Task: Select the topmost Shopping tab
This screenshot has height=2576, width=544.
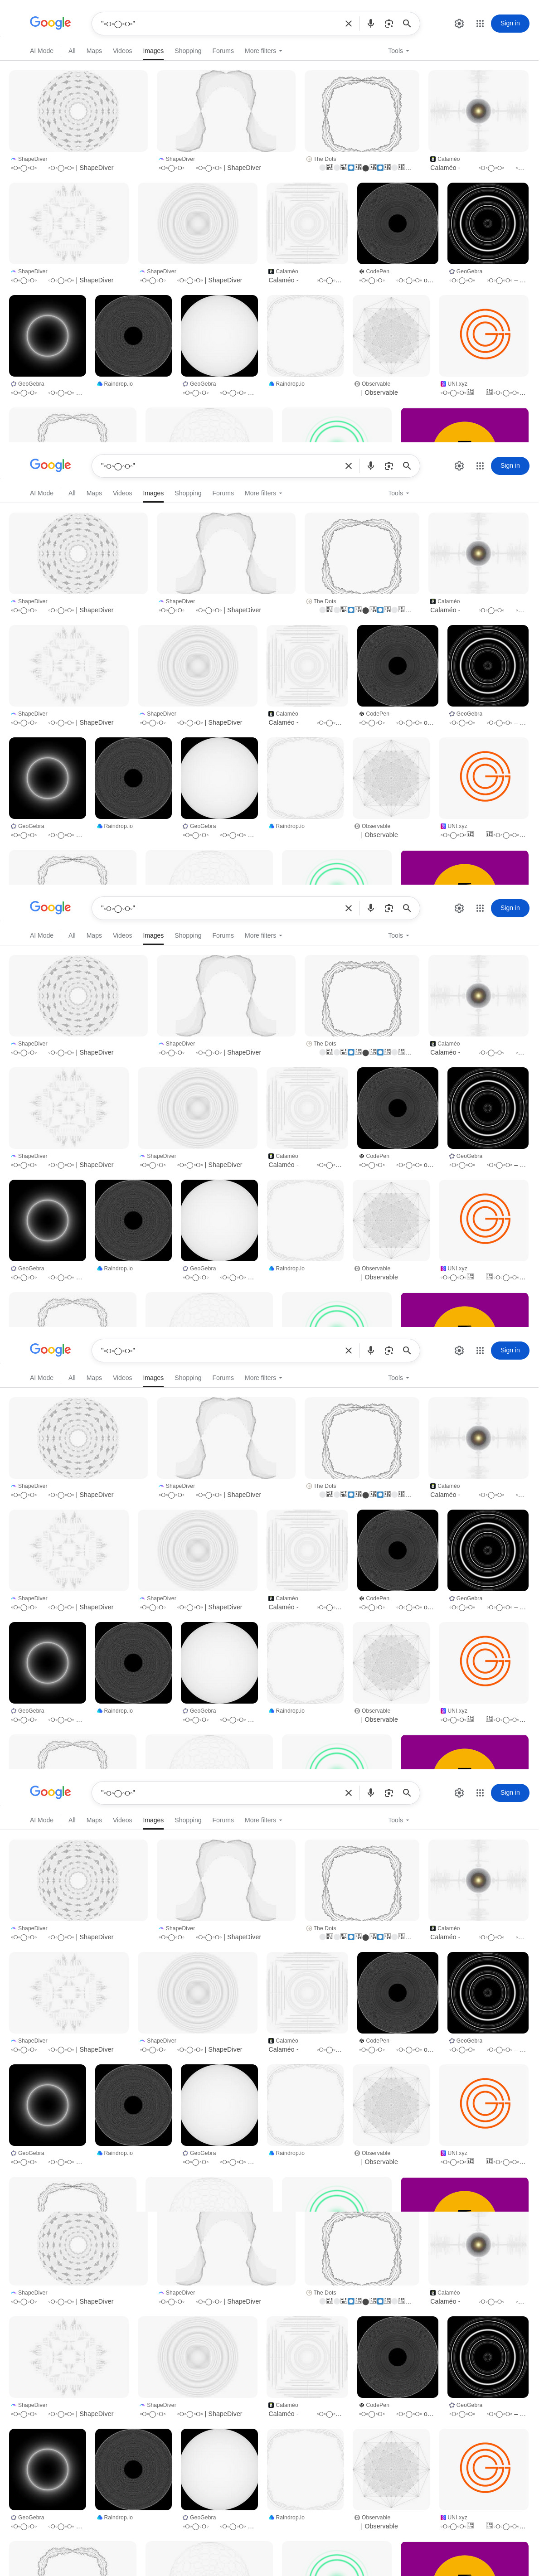Action: pos(188,51)
